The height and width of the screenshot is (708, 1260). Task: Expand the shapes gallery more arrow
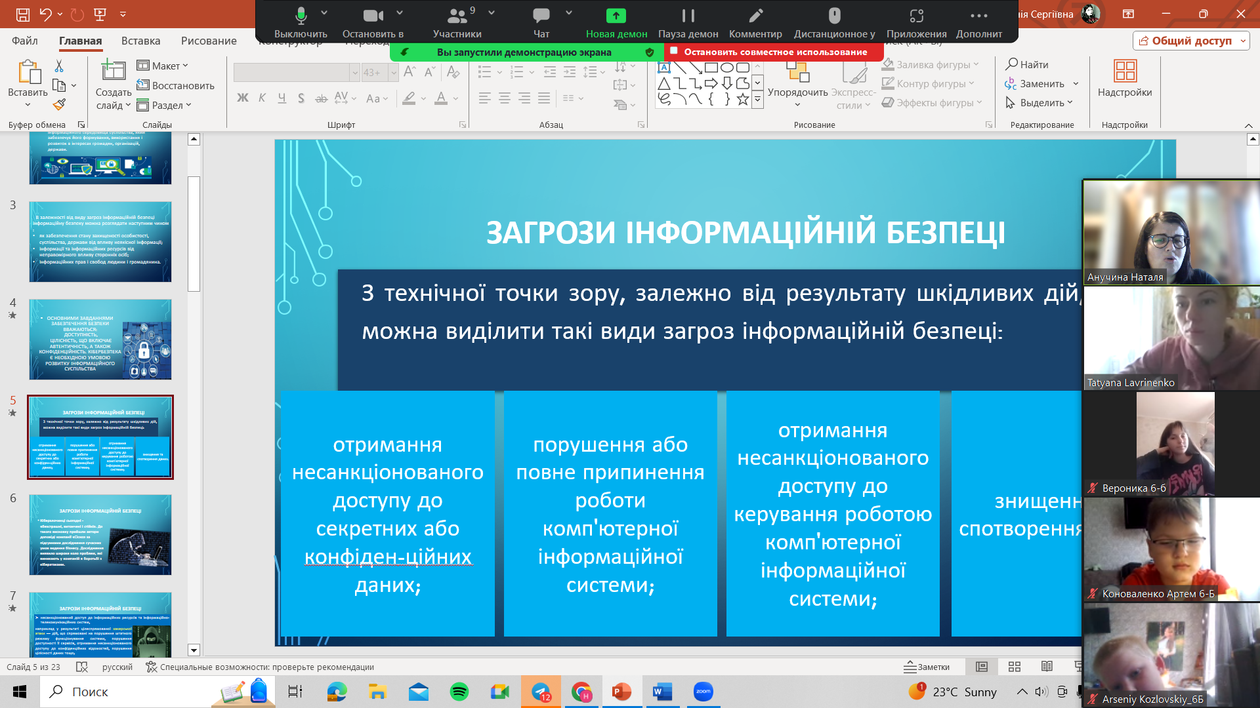pyautogui.click(x=757, y=100)
